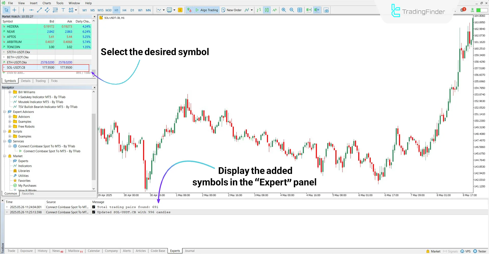Select the Trendline drawing tool
Screen dimensions: 489x254
(39, 10)
